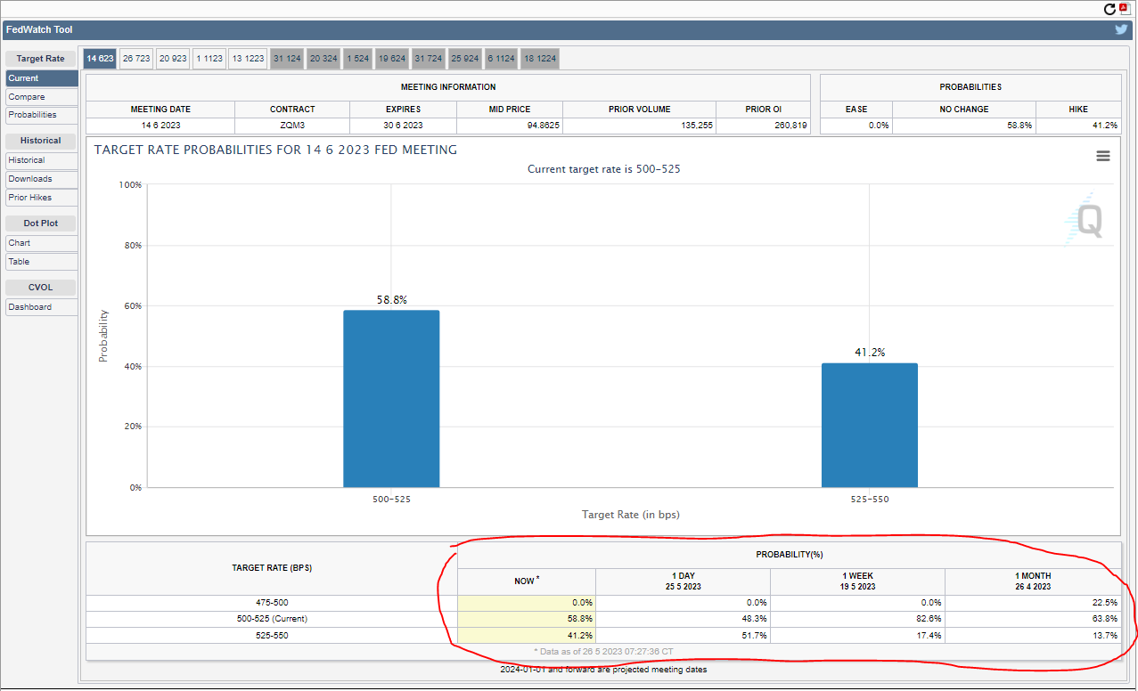Open the Prior Hikes sidebar item

[41, 198]
